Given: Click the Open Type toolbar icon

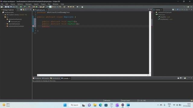Looking at the screenshot, I should pos(41,7).
